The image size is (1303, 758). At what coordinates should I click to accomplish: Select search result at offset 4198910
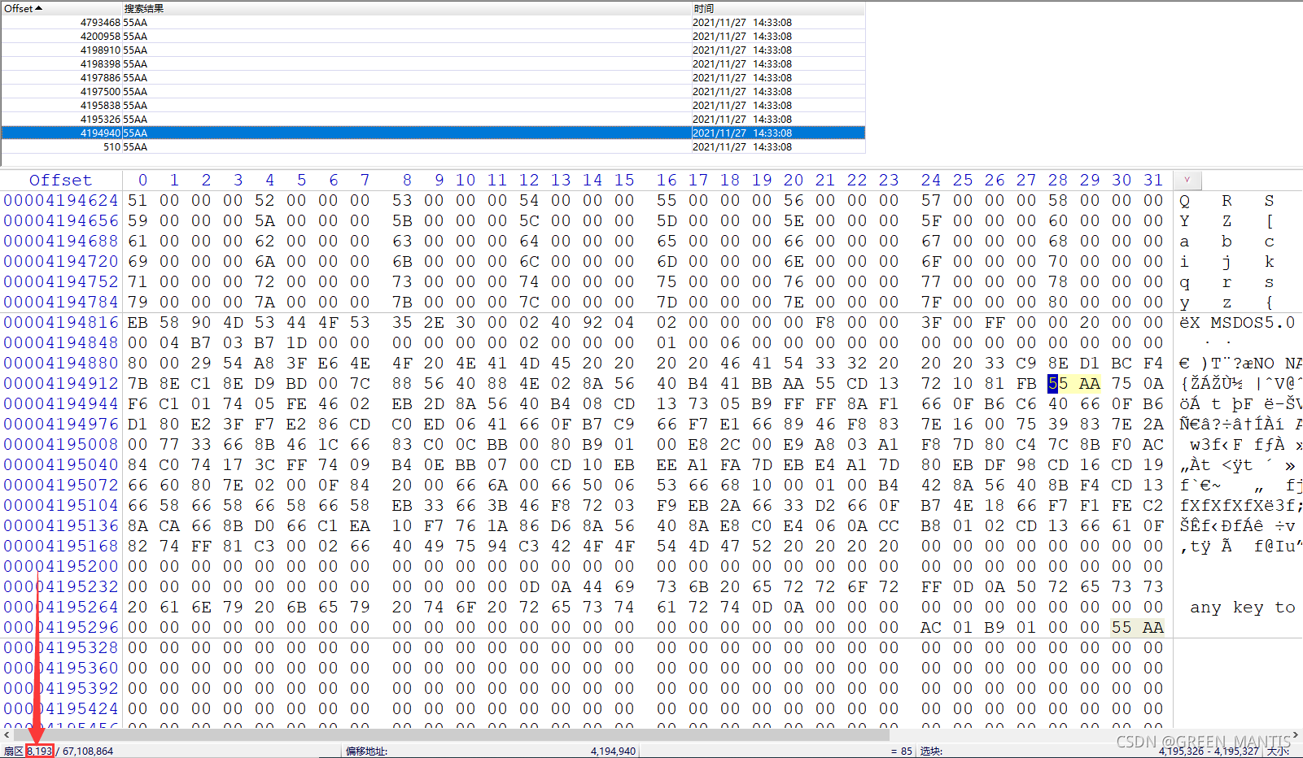pos(432,50)
